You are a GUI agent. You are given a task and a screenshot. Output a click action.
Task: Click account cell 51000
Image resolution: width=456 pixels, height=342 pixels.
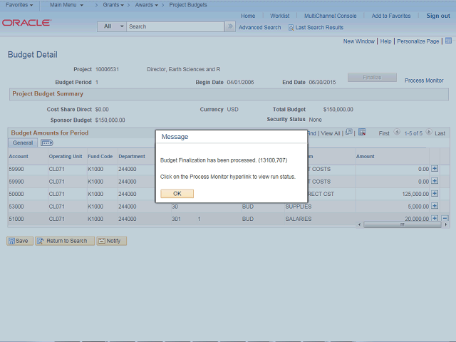[16, 219]
